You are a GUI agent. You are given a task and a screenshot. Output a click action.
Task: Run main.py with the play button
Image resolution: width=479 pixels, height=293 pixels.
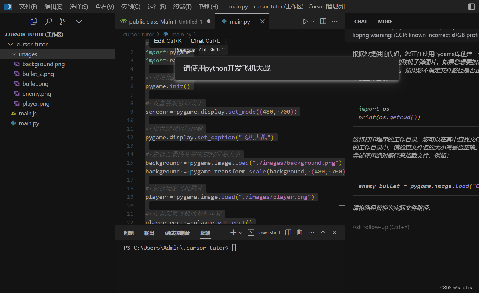click(x=305, y=21)
